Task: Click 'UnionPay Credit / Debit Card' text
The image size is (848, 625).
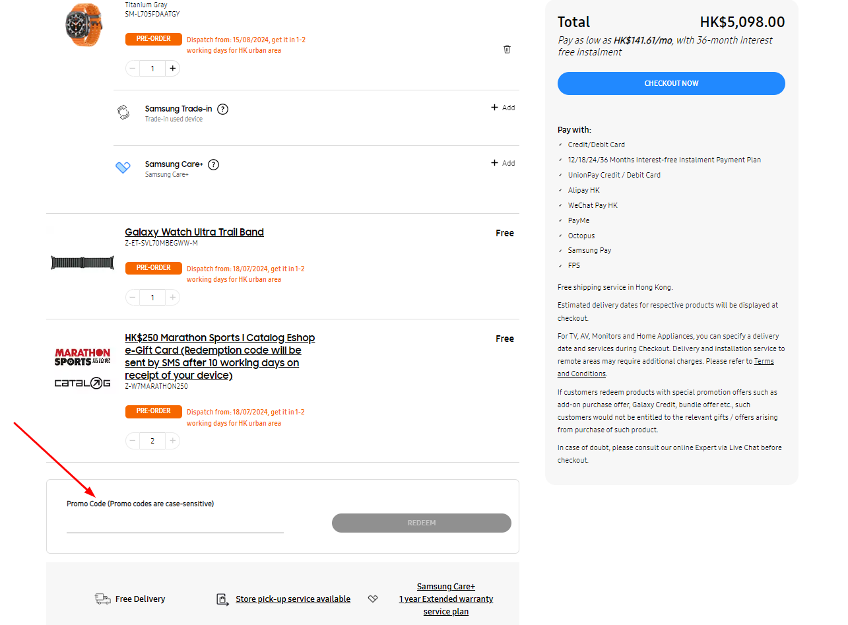Action: click(x=614, y=175)
